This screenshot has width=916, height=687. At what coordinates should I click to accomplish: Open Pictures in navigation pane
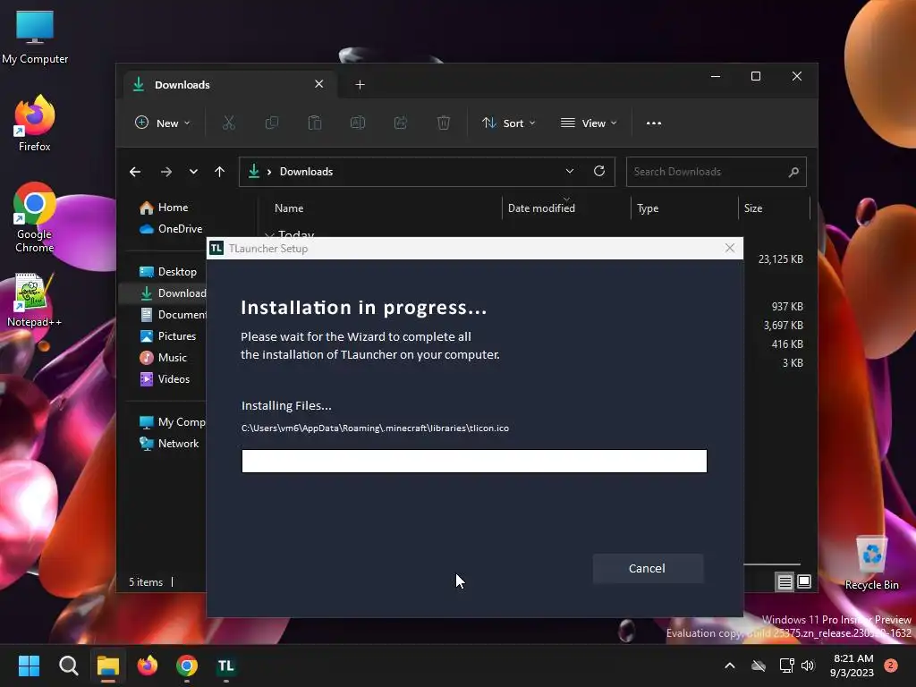point(168,336)
